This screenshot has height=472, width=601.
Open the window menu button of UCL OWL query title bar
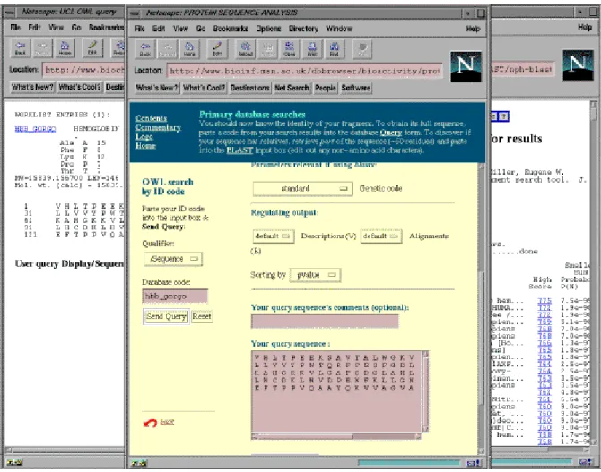tap(10, 13)
